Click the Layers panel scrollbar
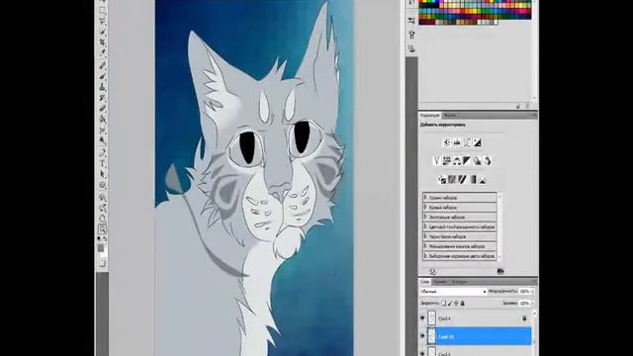The width and height of the screenshot is (633, 356). click(x=535, y=333)
